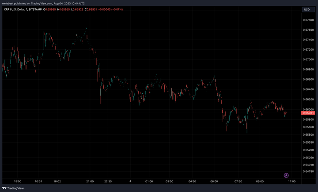Click the 0.65200 price axis label

pos(308,150)
